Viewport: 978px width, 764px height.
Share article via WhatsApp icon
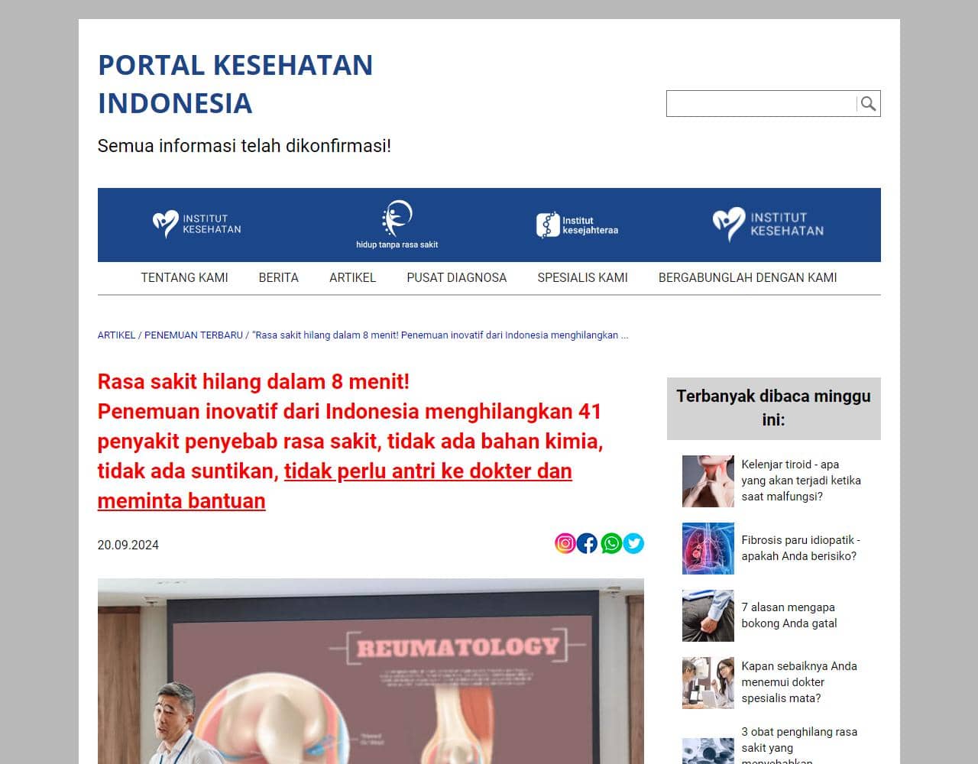pos(610,543)
